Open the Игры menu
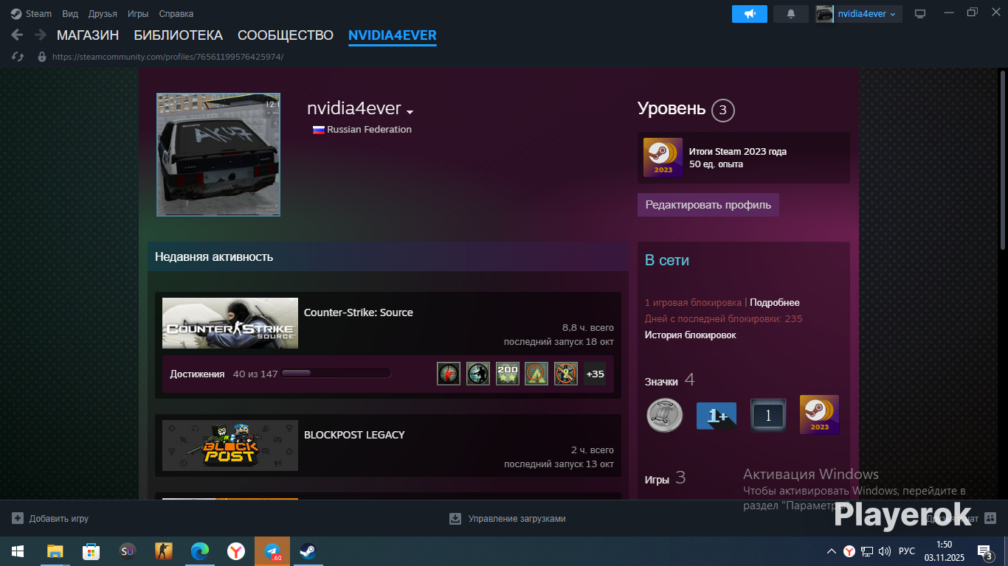The image size is (1008, 566). [x=138, y=14]
